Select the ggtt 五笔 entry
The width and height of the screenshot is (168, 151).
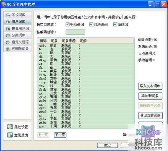pyautogui.click(x=86, y=108)
